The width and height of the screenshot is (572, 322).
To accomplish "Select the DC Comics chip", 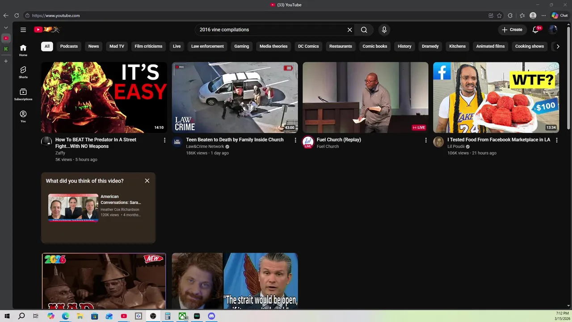I will [x=308, y=46].
